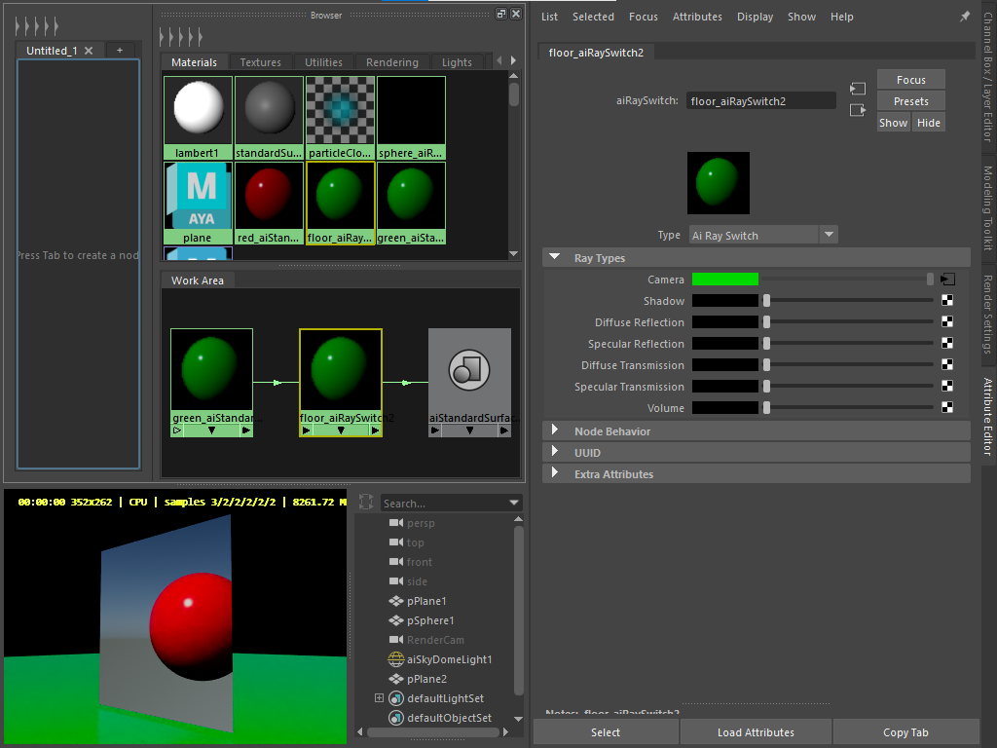Screen dimensions: 997x748
Task: Click the Load Attributes button
Action: click(756, 731)
